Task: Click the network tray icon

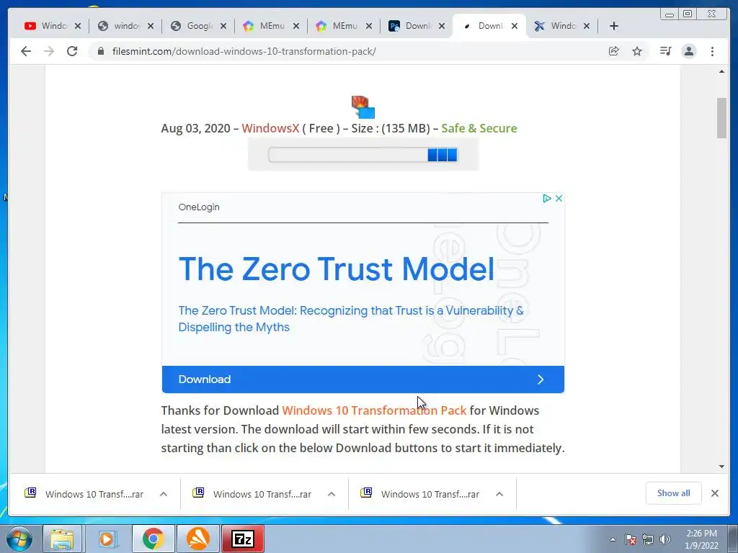Action: (x=648, y=540)
